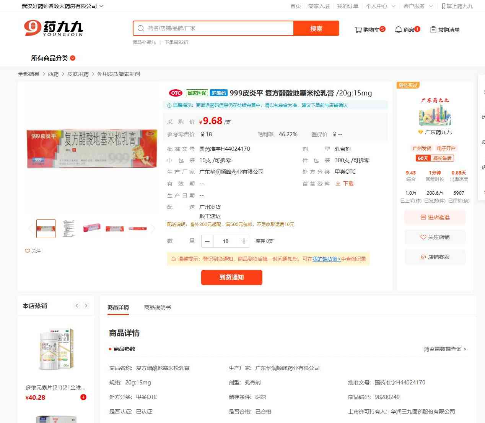Open the message bell notifications

click(398, 30)
